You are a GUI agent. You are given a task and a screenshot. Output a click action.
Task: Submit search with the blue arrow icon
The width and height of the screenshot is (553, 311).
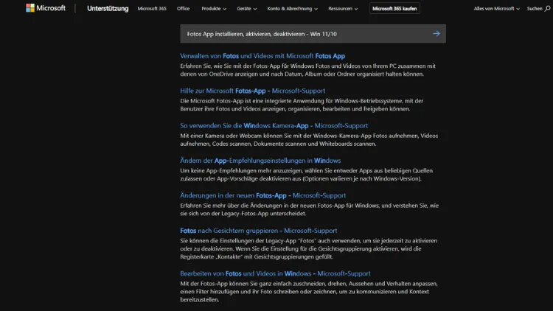click(437, 34)
